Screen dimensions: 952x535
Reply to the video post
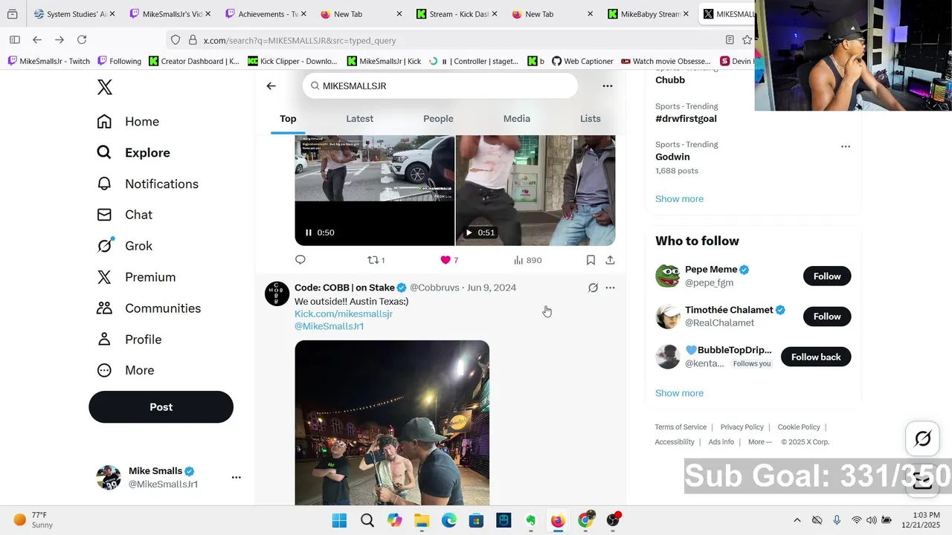[x=300, y=260]
